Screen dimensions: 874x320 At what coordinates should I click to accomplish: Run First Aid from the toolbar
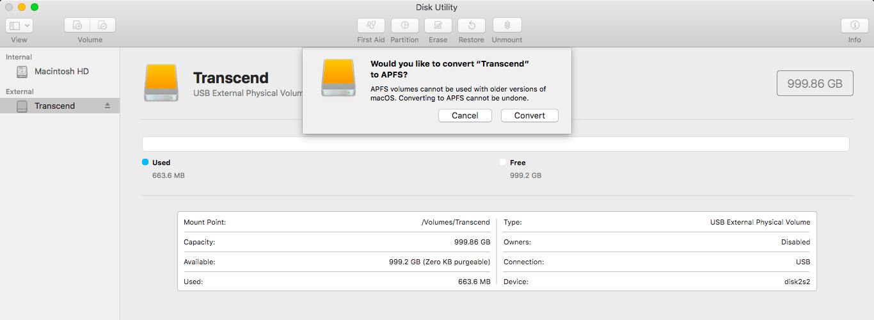click(x=371, y=26)
